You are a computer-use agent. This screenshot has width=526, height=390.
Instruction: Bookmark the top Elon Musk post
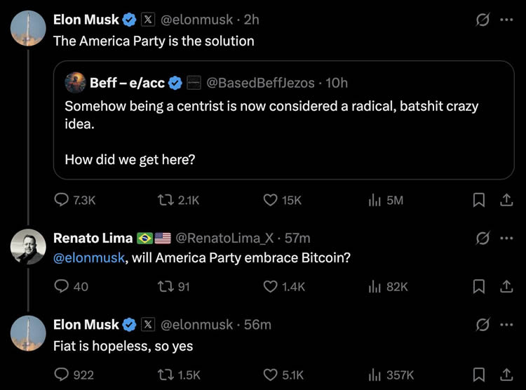pos(479,200)
